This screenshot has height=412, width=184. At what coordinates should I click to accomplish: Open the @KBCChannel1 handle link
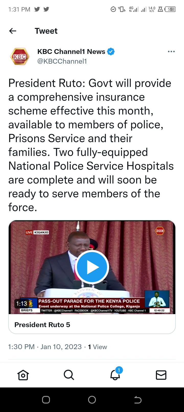(x=62, y=61)
